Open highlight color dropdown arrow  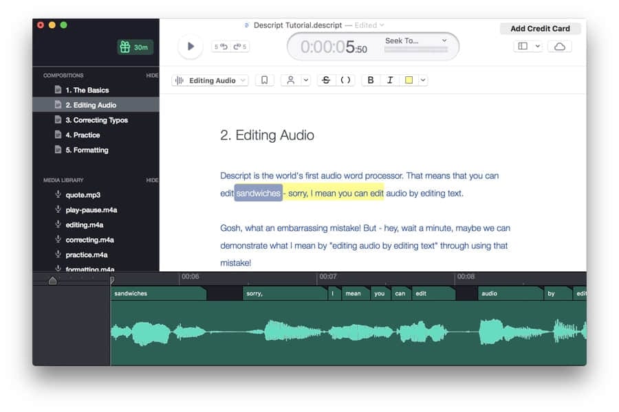[423, 80]
